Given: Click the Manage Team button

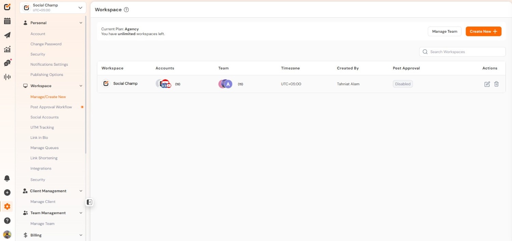Looking at the screenshot, I should (444, 31).
